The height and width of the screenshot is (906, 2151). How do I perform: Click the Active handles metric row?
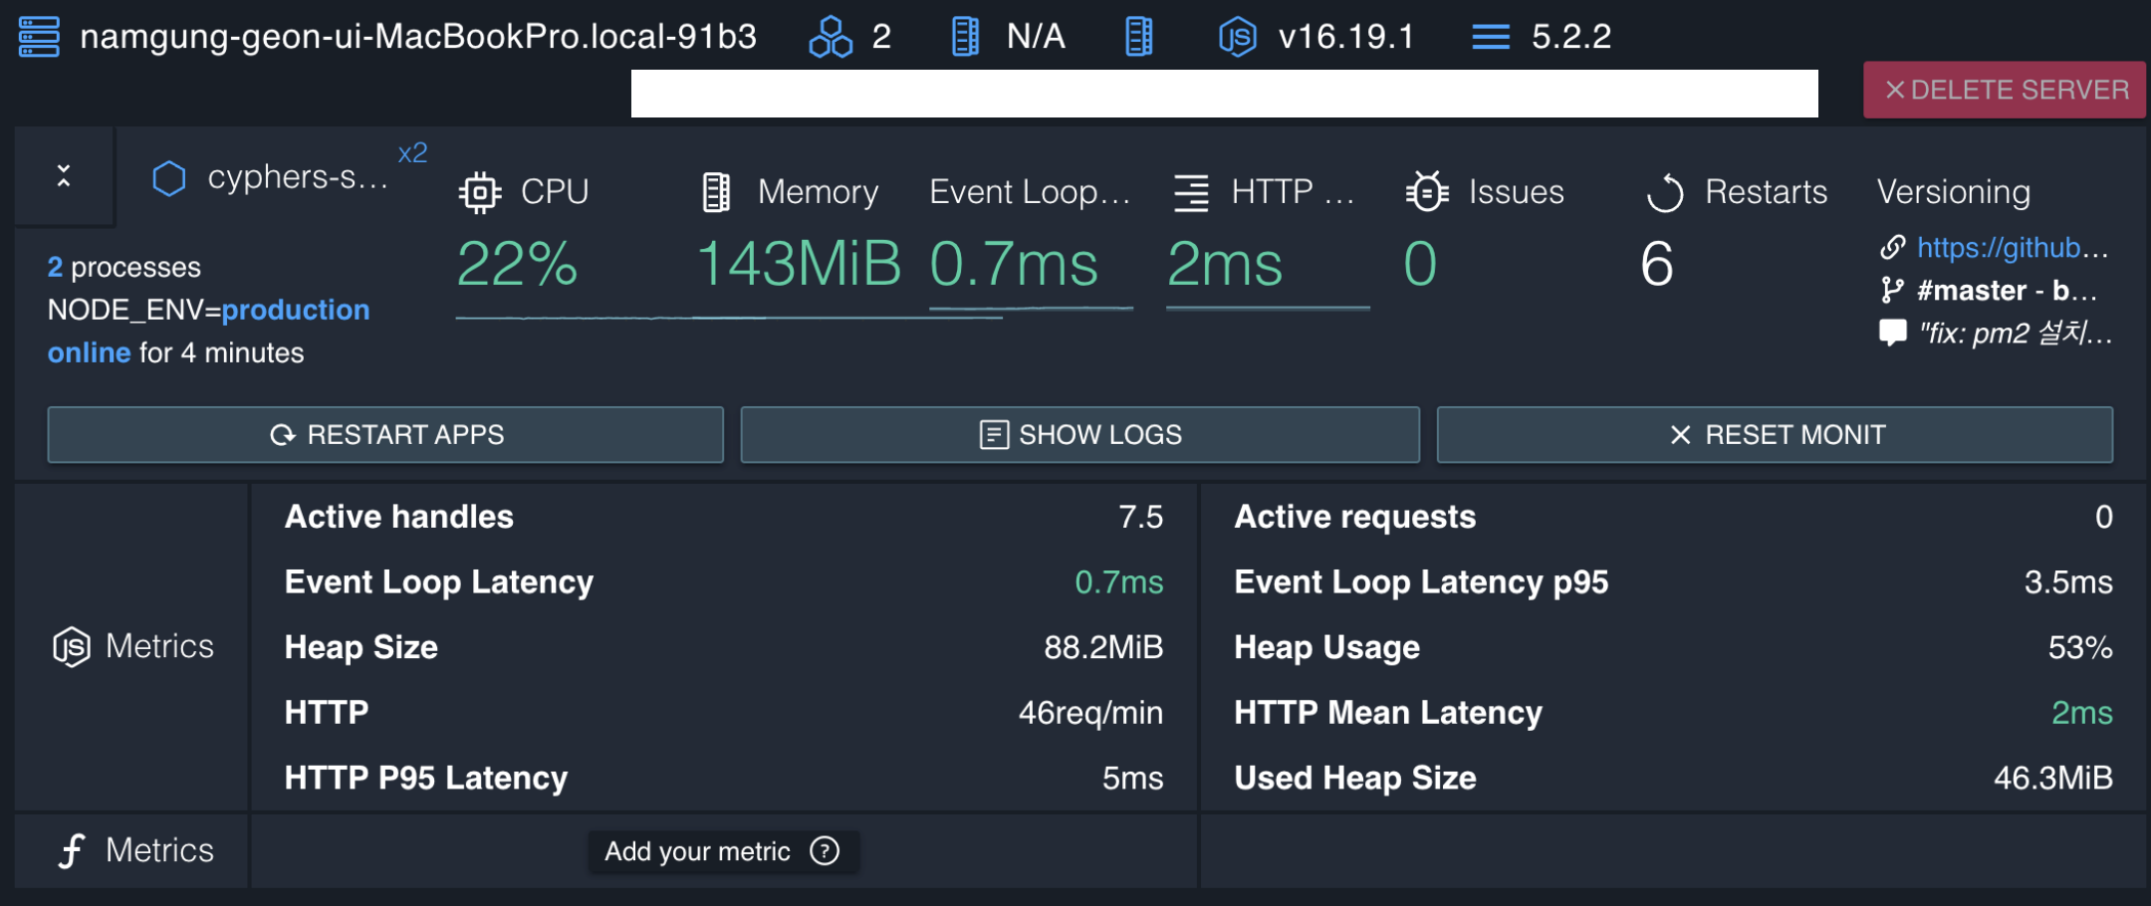[724, 517]
